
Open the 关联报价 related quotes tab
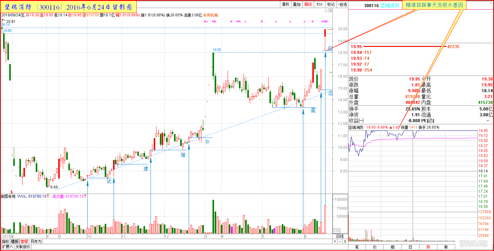(x=23, y=247)
